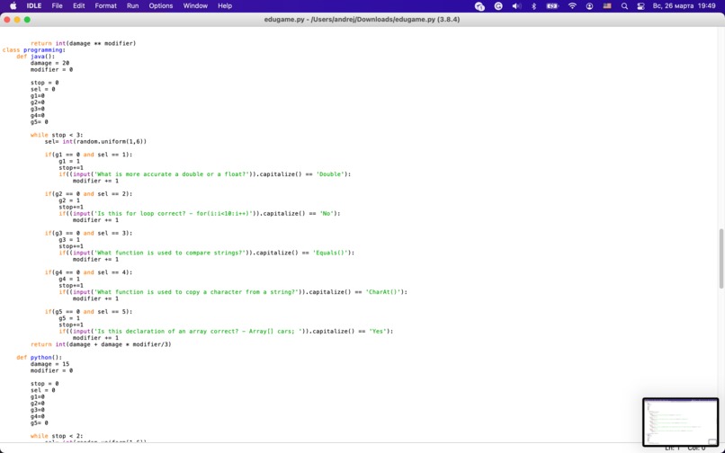Open the Edit menu
This screenshot has height=453, width=725.
click(78, 6)
